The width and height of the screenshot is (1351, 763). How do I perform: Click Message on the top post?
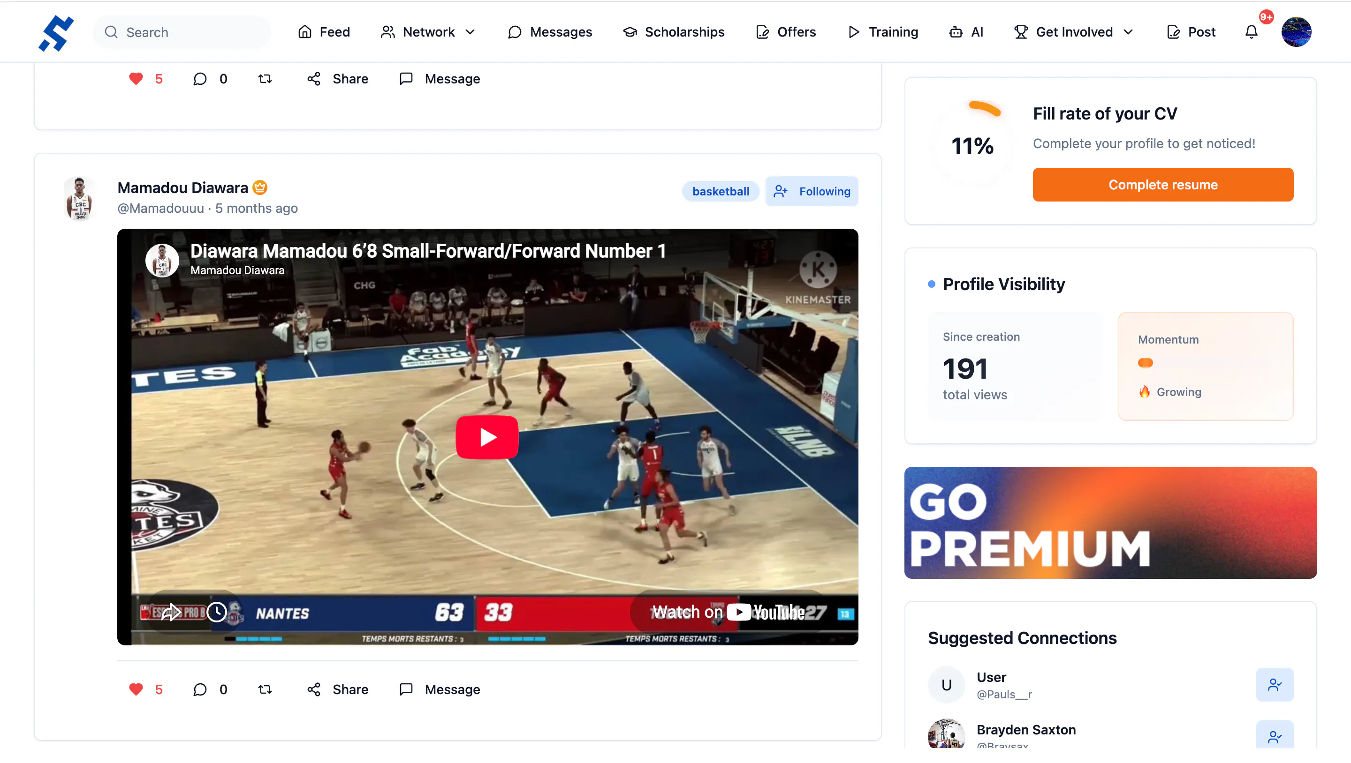[440, 79]
